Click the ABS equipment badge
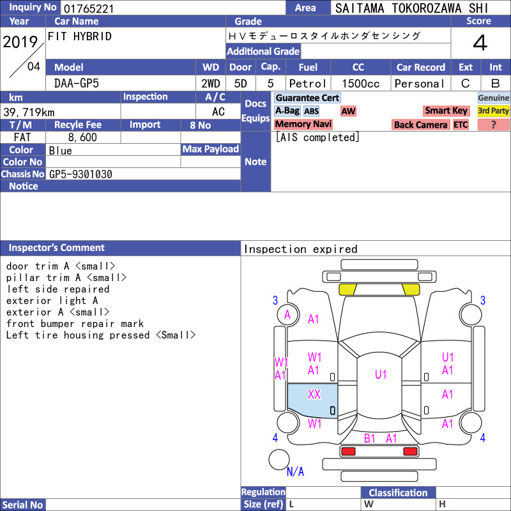This screenshot has width=511, height=511. tap(311, 111)
